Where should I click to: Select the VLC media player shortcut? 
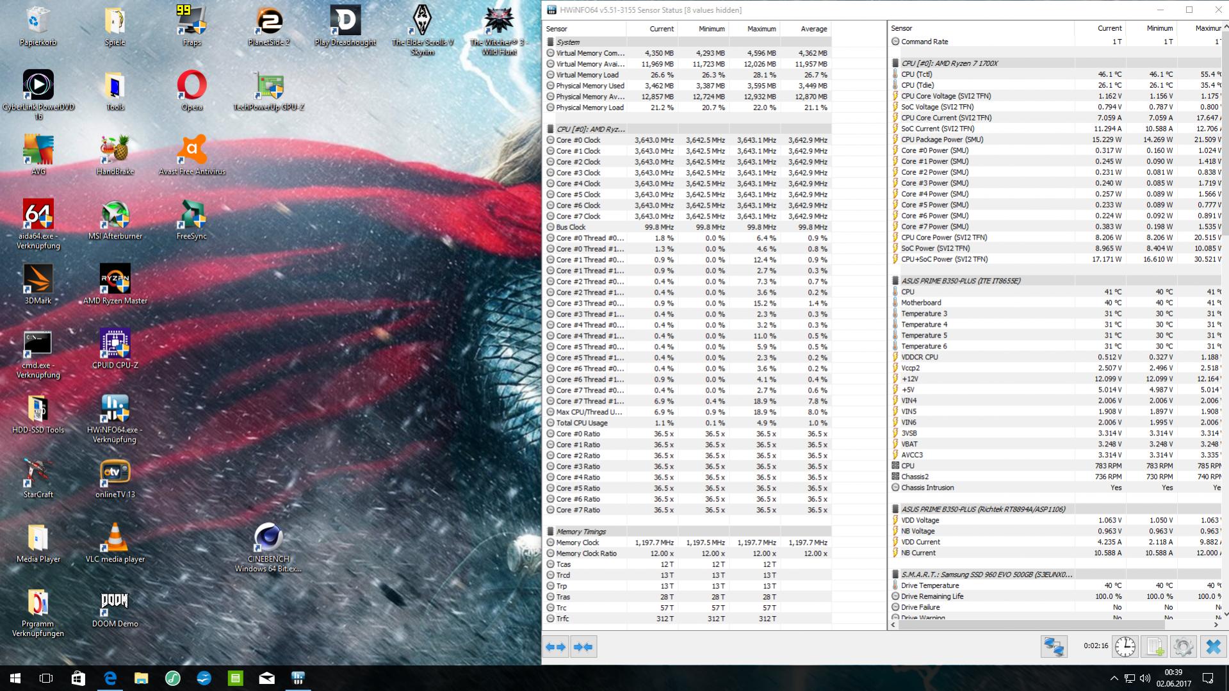click(115, 542)
